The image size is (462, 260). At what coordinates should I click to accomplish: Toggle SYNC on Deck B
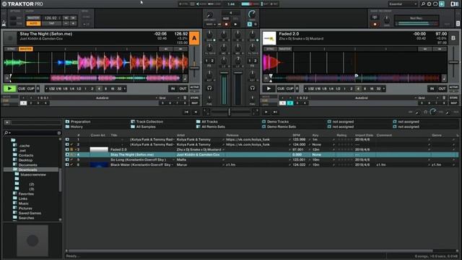coord(270,49)
